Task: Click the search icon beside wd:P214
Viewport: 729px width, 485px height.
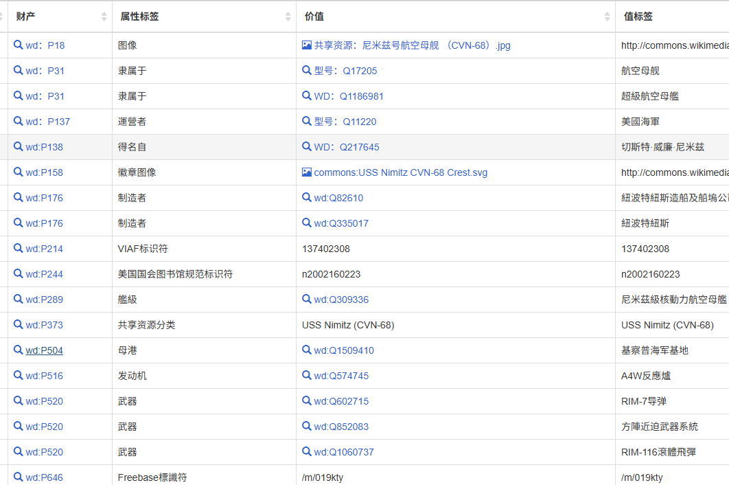Action: 18,248
